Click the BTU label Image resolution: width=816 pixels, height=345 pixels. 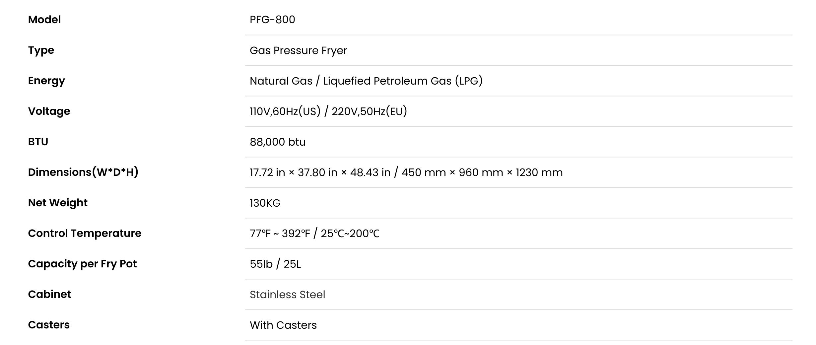pyautogui.click(x=38, y=142)
